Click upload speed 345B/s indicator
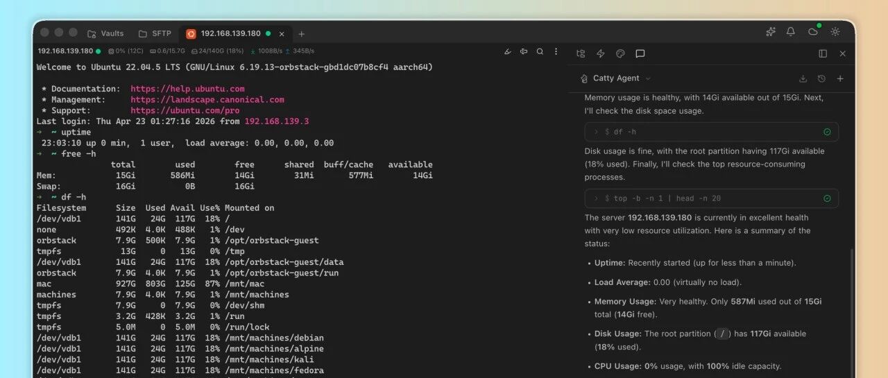The image size is (888, 378). [x=300, y=51]
